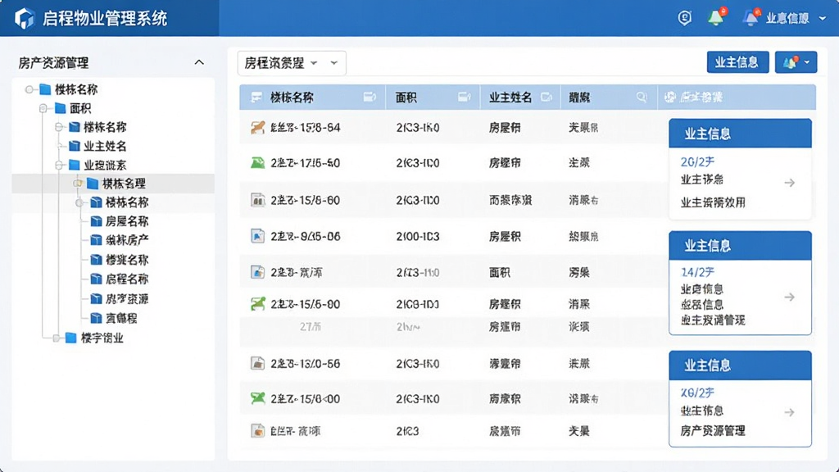This screenshot has width=839, height=472.
Task: Click the 启程物业管理系统 logo icon
Action: coord(25,19)
